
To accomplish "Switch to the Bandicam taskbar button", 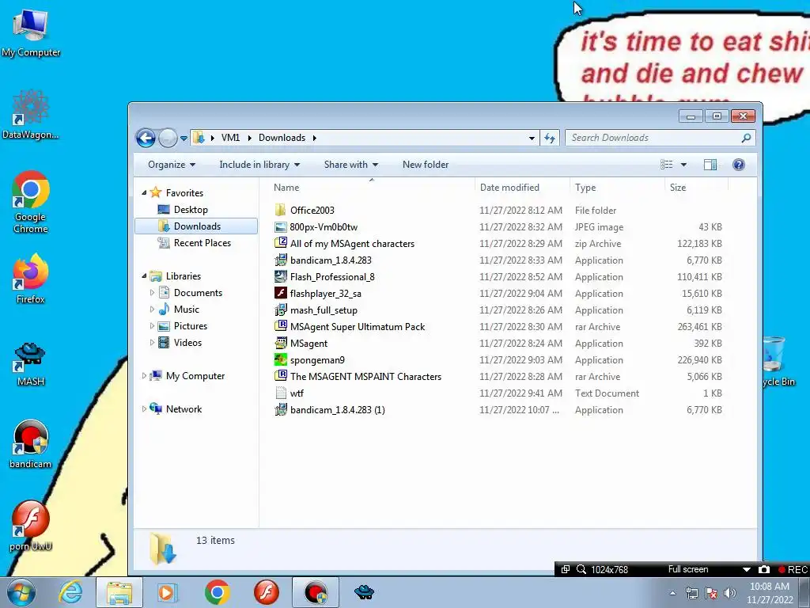I will [x=316, y=592].
